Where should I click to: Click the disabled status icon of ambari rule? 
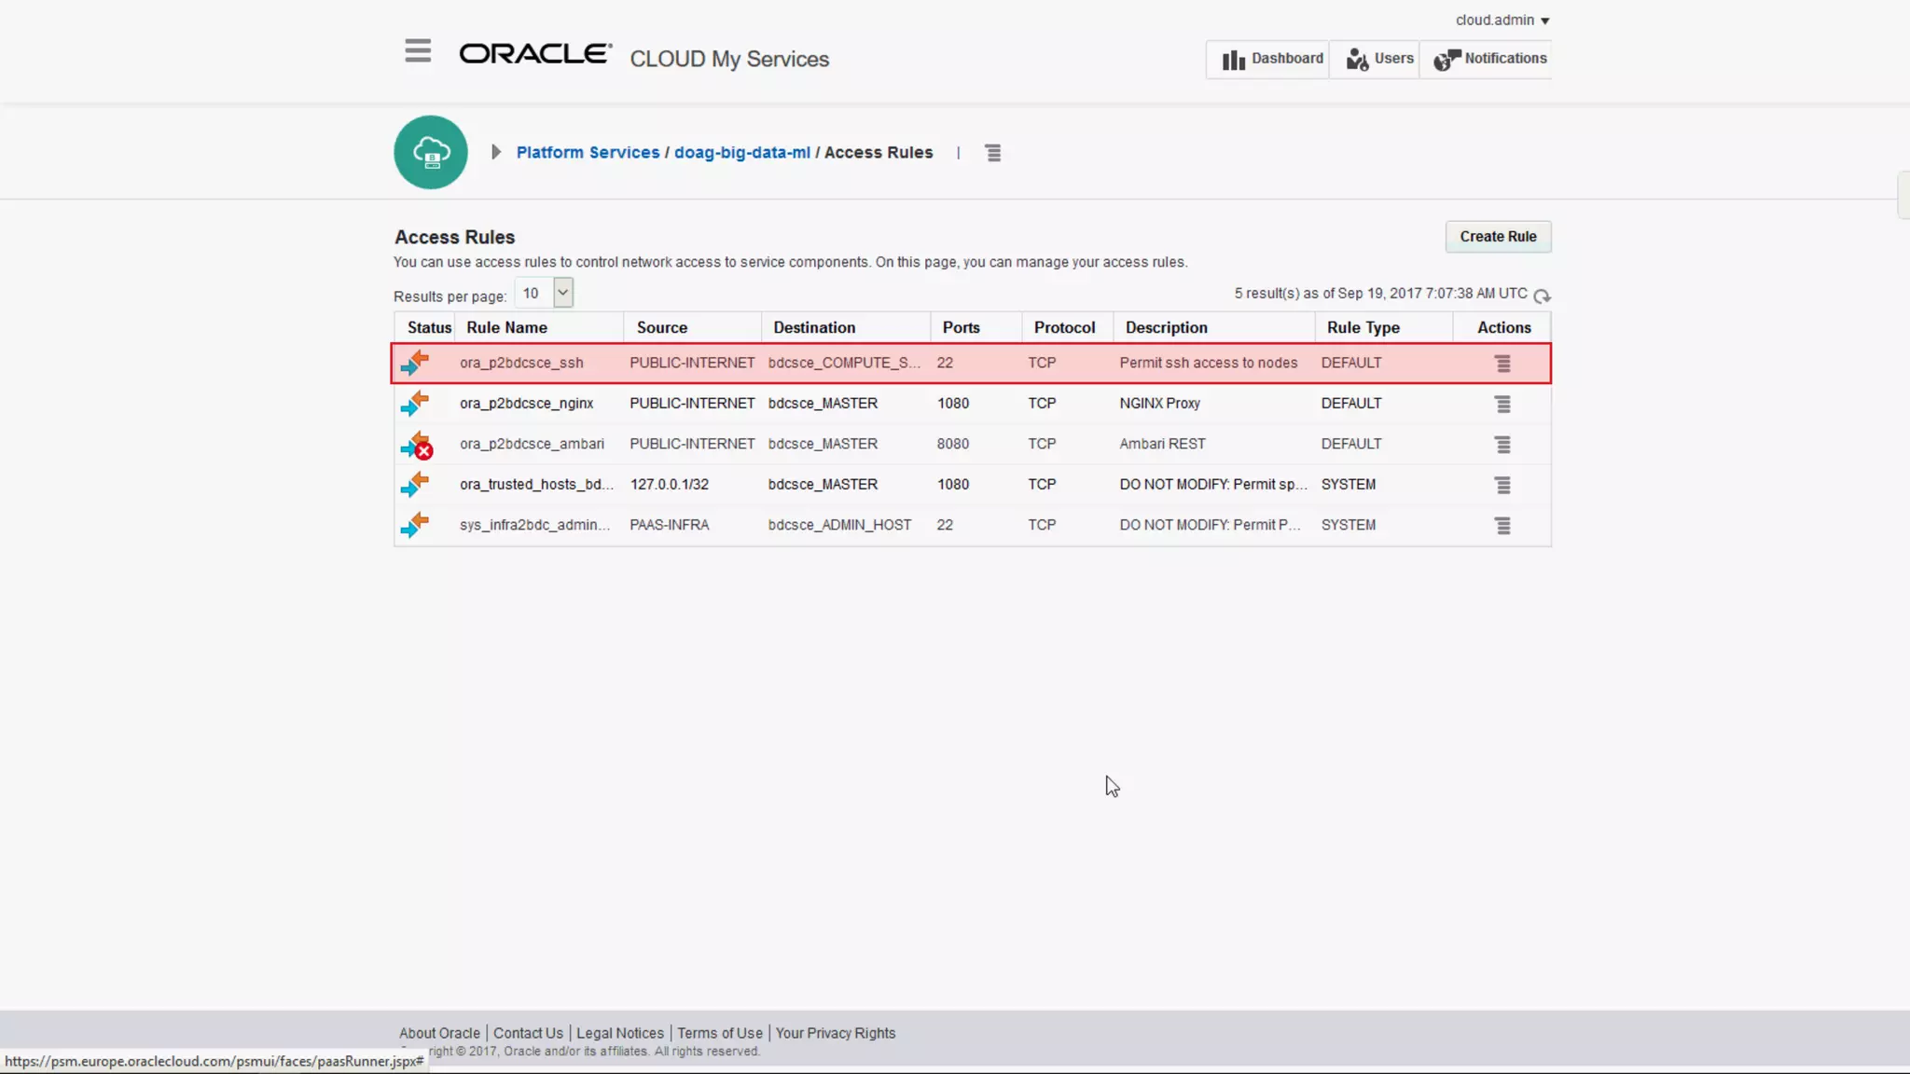[416, 445]
